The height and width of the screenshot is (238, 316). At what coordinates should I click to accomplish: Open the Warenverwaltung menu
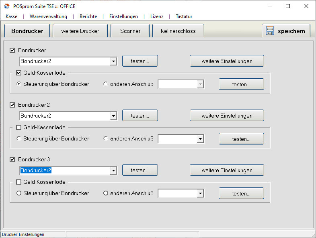click(48, 16)
